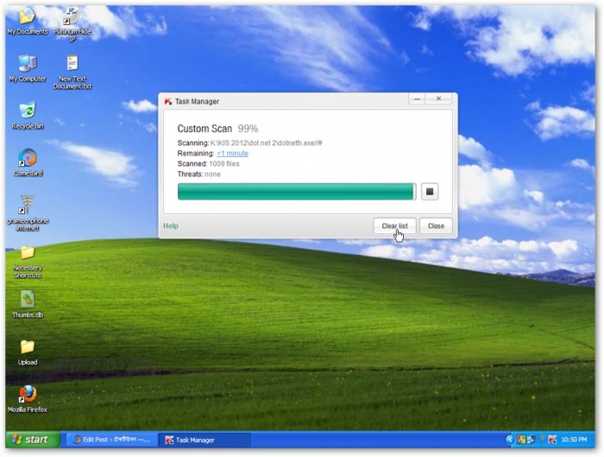This screenshot has width=604, height=457.
Task: Minimize the Task Manager window
Action: (417, 99)
